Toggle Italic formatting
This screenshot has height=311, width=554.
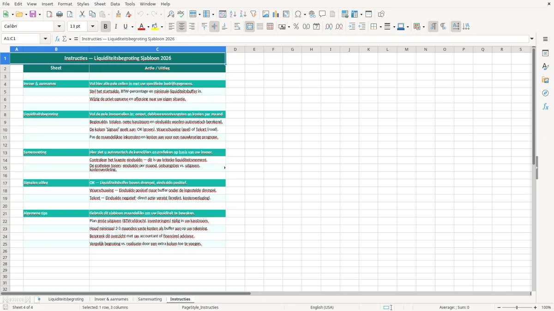click(x=116, y=27)
